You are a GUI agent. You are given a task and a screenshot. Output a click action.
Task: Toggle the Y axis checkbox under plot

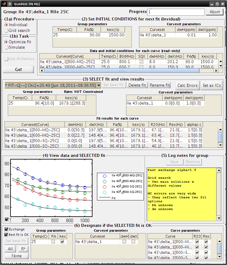tap(7, 219)
